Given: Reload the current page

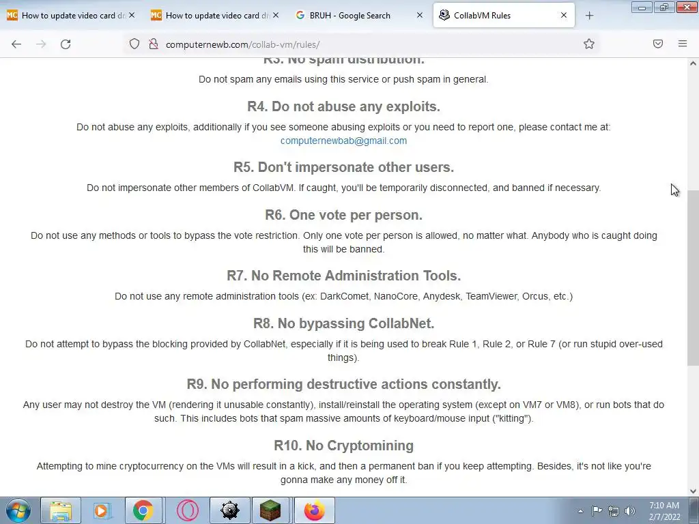Looking at the screenshot, I should click(66, 44).
